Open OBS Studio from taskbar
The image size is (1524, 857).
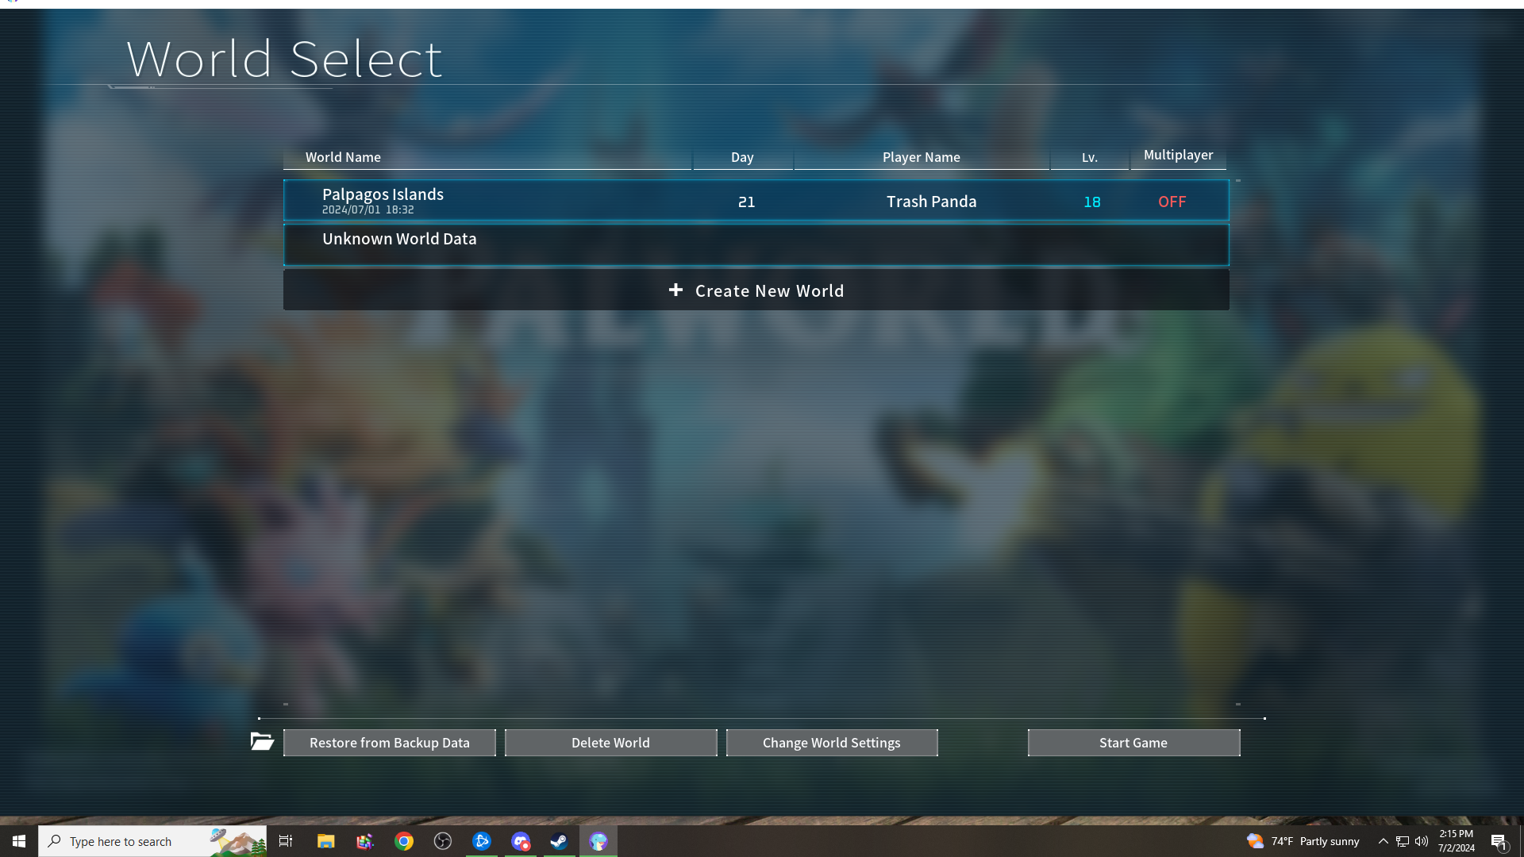442,841
